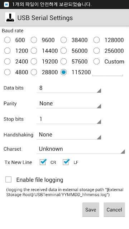Tap the USB Serial Settings app icon
The image size is (129, 229).
click(x=10, y=18)
